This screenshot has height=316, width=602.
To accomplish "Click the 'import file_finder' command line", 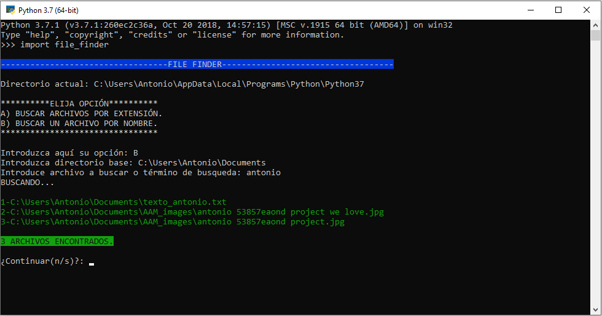I will [x=55, y=45].
